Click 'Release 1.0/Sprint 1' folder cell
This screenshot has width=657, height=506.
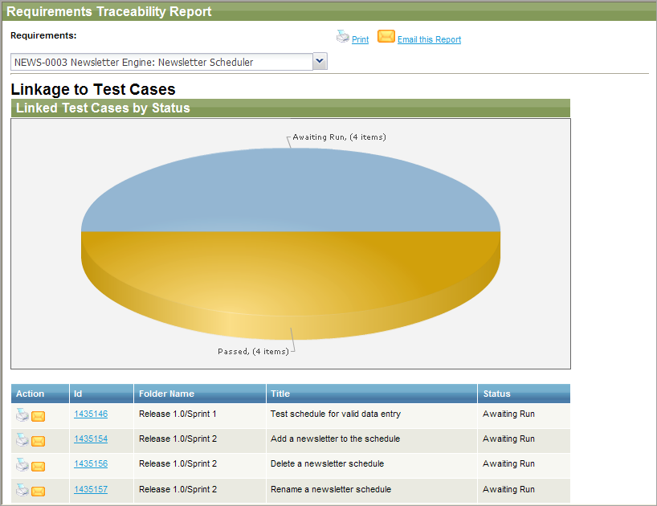200,414
